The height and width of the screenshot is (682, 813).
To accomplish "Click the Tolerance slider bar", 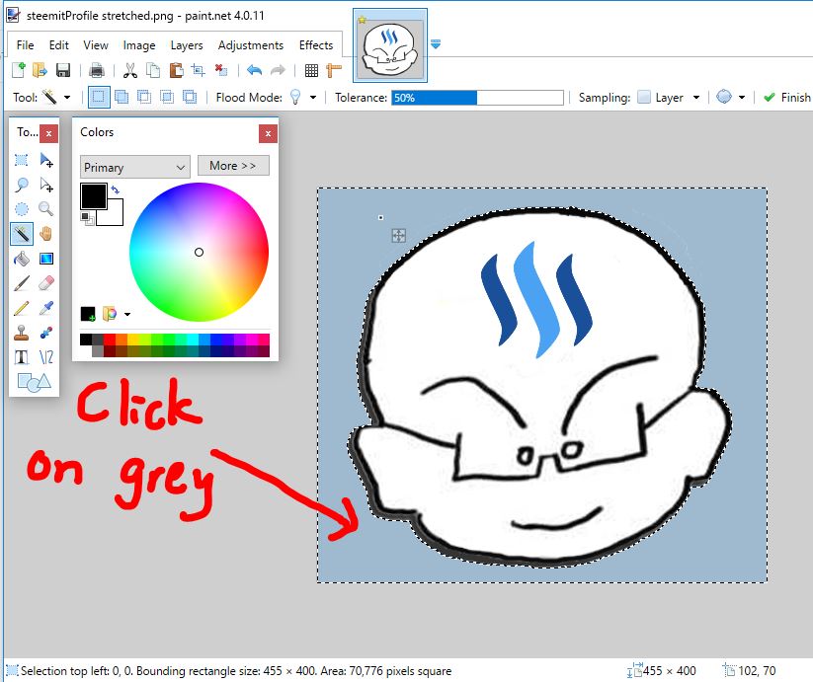I will tap(477, 98).
